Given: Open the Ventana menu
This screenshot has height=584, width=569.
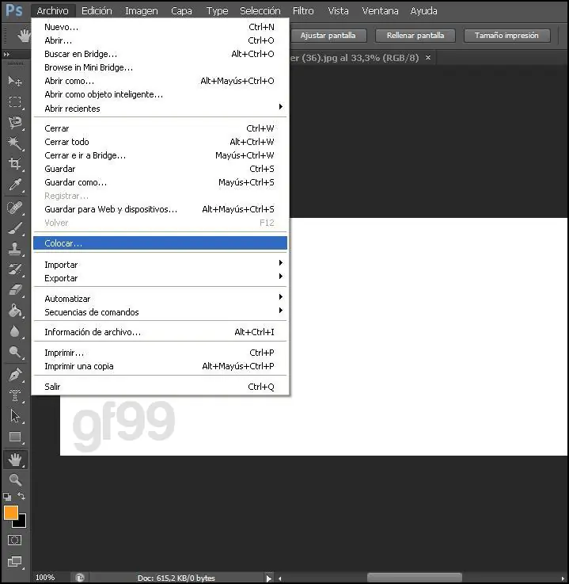Looking at the screenshot, I should [380, 11].
